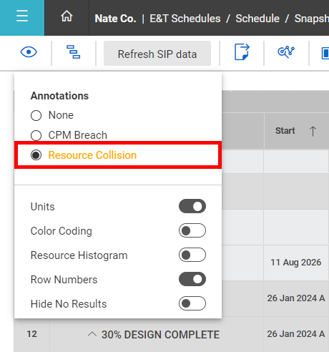The height and width of the screenshot is (352, 329).
Task: Enable the Color Coding toggle
Action: click(x=192, y=230)
